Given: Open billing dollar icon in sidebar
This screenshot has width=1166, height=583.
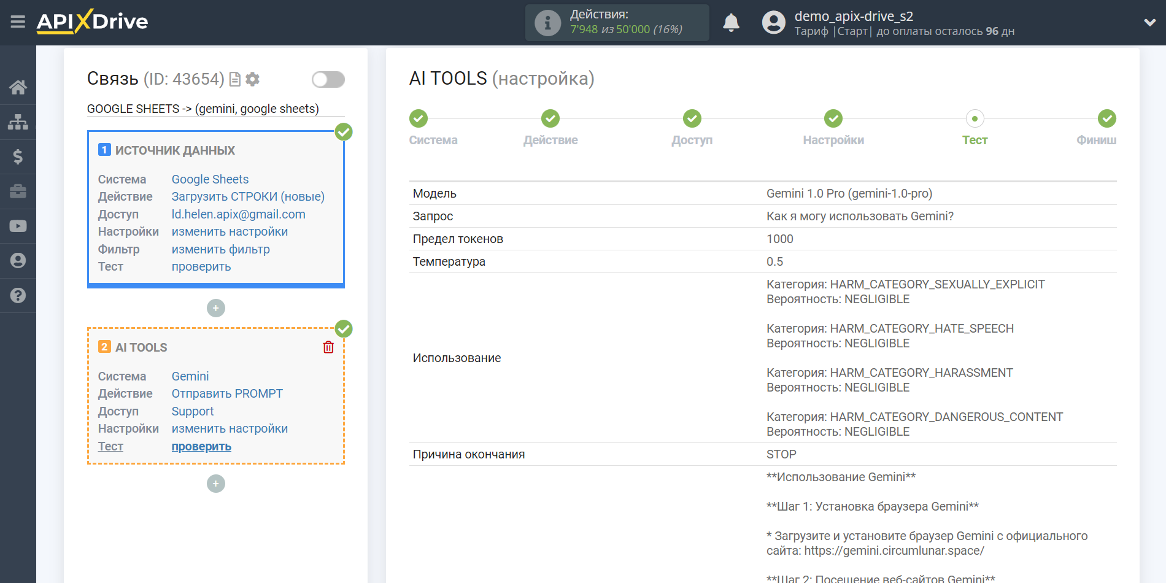Looking at the screenshot, I should 18,156.
